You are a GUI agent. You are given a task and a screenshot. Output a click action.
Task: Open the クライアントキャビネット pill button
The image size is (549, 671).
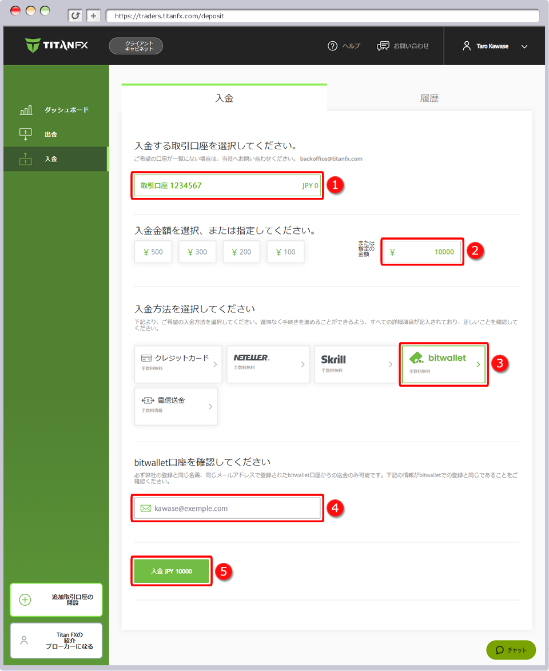(x=136, y=46)
